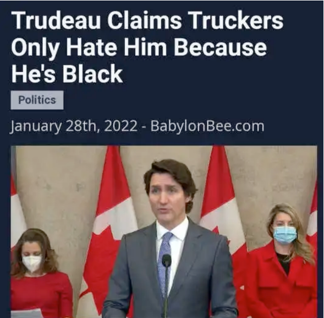Open the Politics category tag
Image resolution: width=324 pixels, height=318 pixels.
[37, 100]
